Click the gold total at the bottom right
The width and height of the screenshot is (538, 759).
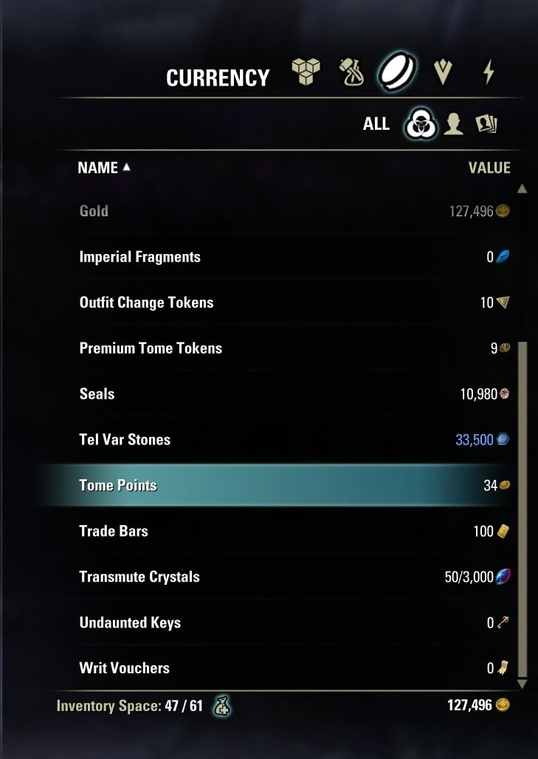click(x=477, y=705)
